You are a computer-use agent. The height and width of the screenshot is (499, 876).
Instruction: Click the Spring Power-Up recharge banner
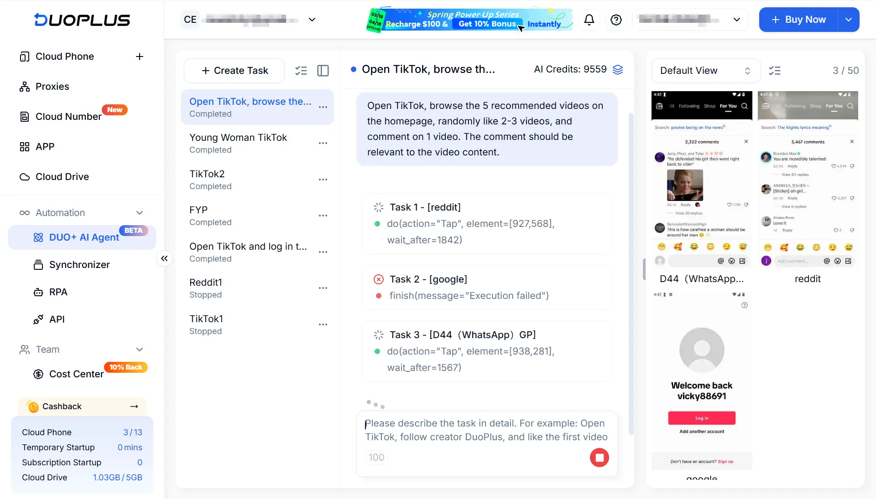pos(470,20)
